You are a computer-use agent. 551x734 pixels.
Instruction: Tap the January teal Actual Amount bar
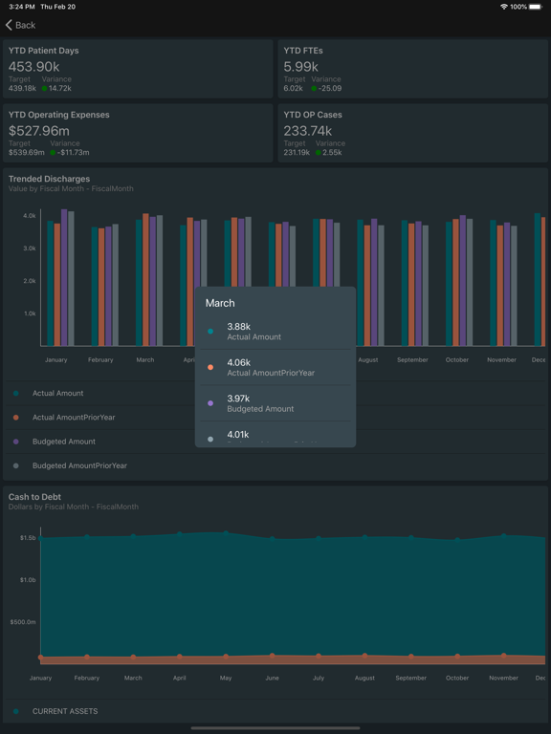pos(50,283)
